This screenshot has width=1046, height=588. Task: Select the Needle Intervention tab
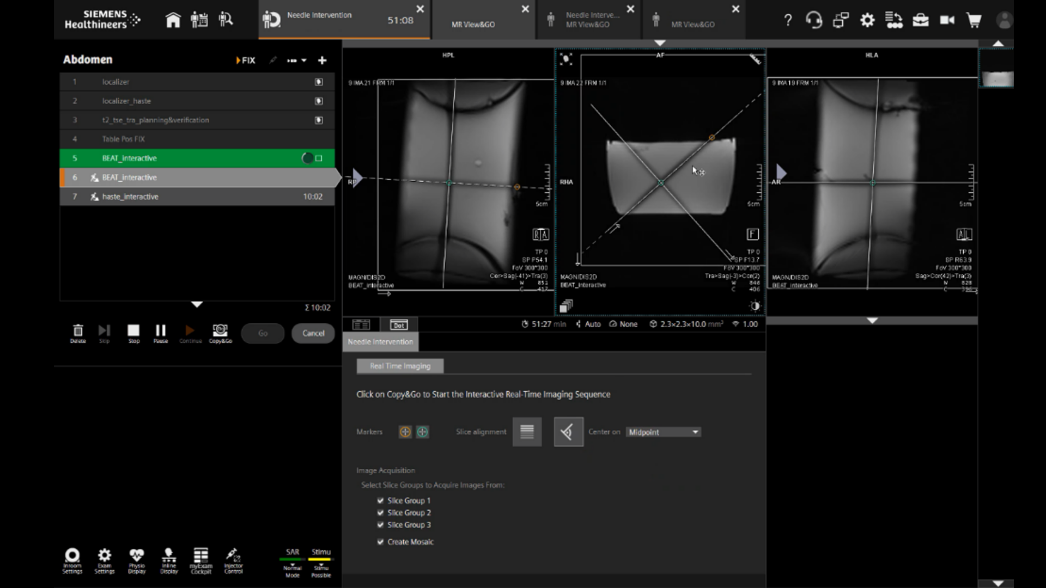(x=380, y=342)
